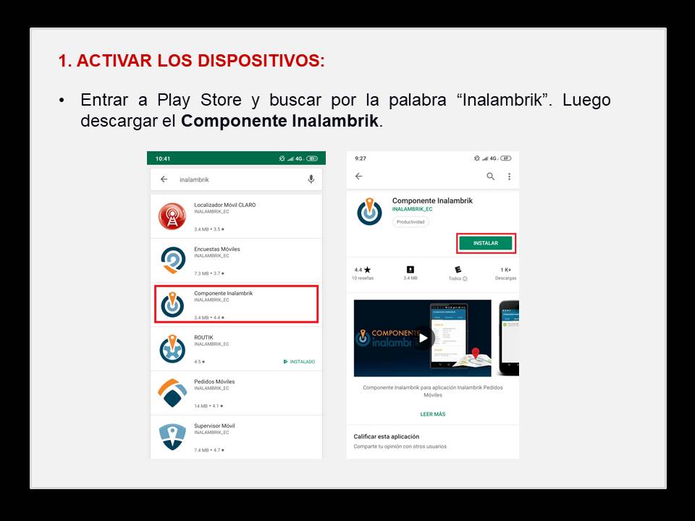
Task: Click the green INSTALAR button
Action: [x=486, y=243]
